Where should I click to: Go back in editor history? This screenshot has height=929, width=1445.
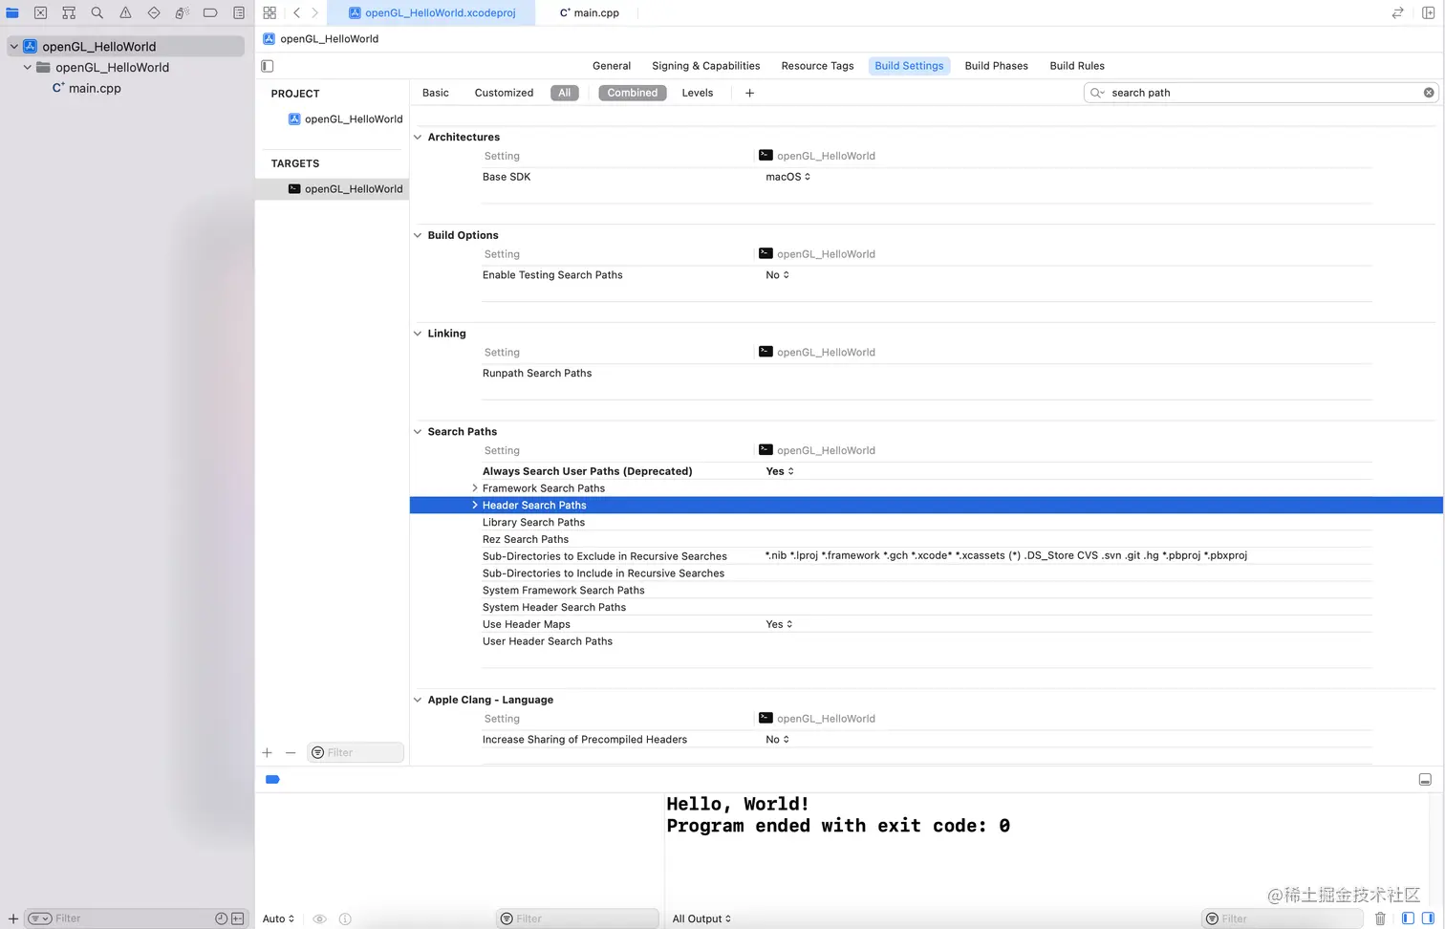coord(296,13)
